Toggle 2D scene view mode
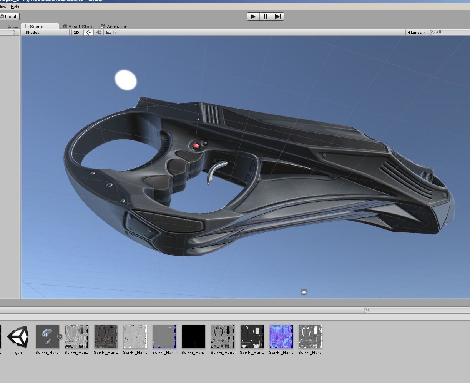The height and width of the screenshot is (383, 470). pyautogui.click(x=76, y=33)
